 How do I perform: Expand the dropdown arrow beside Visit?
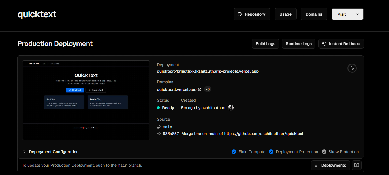coord(358,14)
